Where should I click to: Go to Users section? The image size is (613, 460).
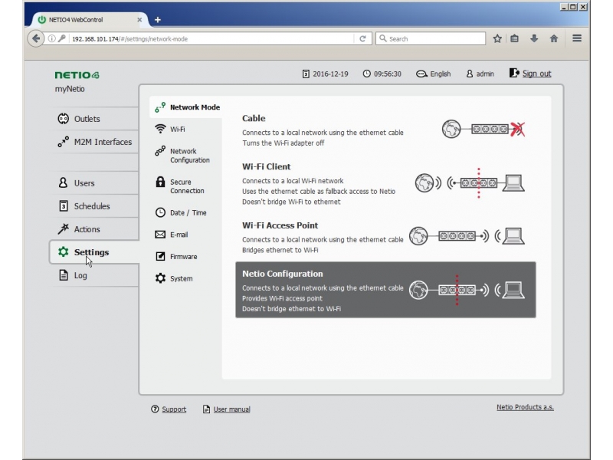tap(94, 183)
